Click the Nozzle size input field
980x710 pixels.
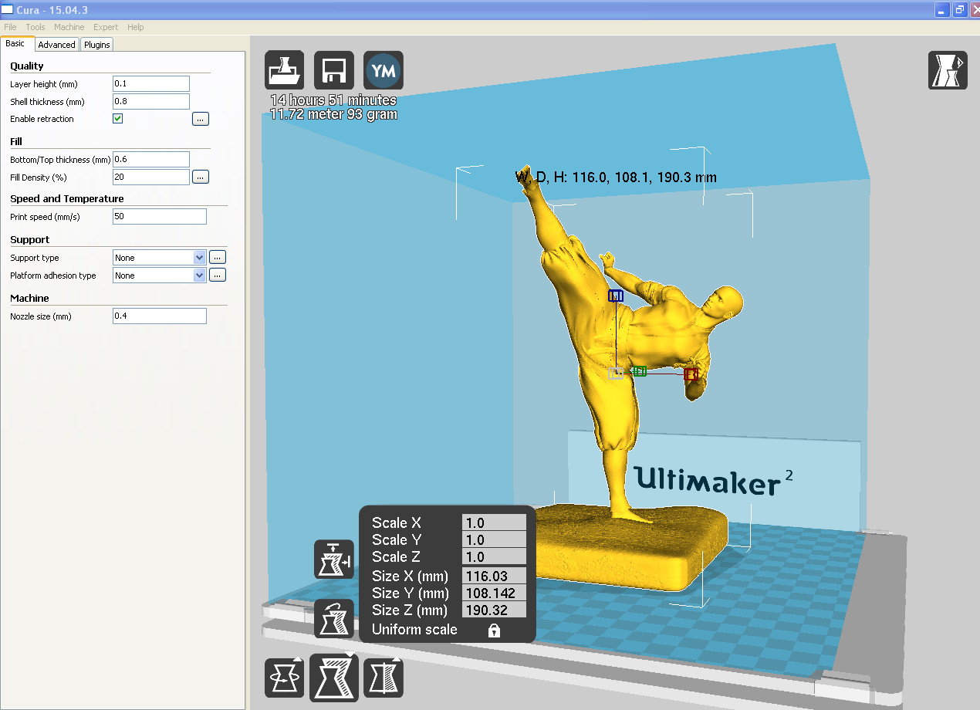[x=160, y=316]
